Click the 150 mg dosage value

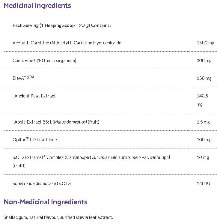click(x=204, y=78)
